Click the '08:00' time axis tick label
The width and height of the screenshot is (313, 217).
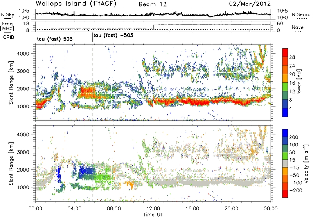tap(114, 209)
